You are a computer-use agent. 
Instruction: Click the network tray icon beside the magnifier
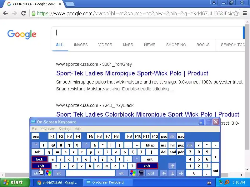point(221,182)
